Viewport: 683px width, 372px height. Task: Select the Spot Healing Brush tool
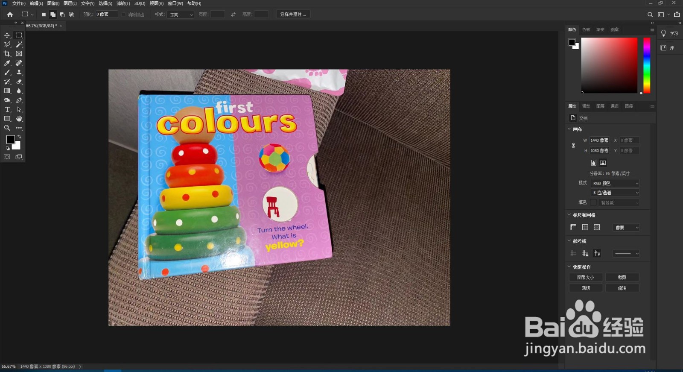click(19, 63)
